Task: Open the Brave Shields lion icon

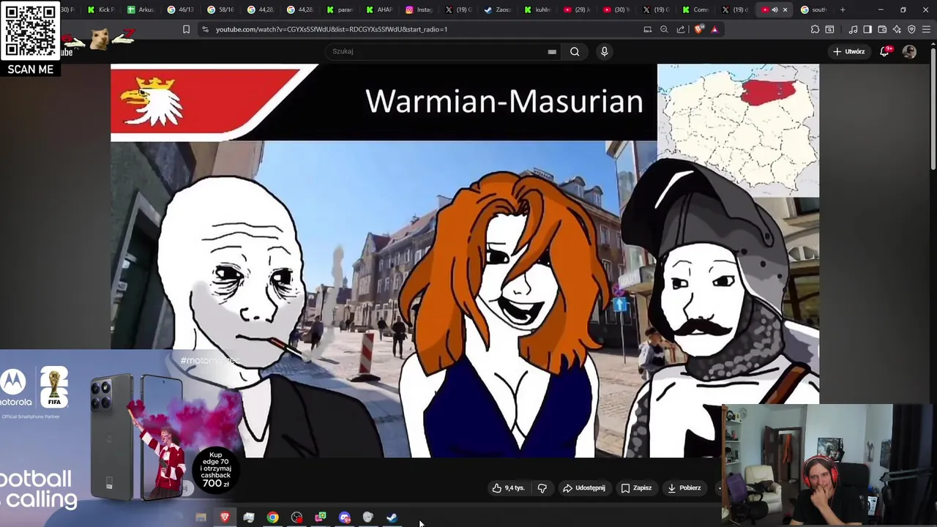Action: (699, 29)
